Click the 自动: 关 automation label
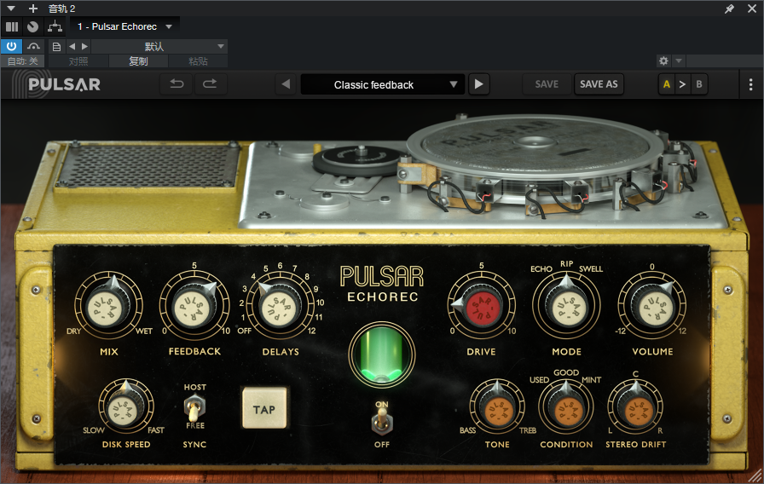764x484 pixels. 22,61
